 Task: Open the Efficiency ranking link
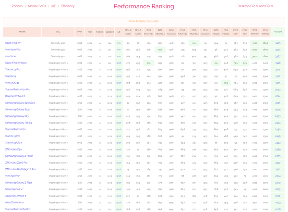(68, 6)
